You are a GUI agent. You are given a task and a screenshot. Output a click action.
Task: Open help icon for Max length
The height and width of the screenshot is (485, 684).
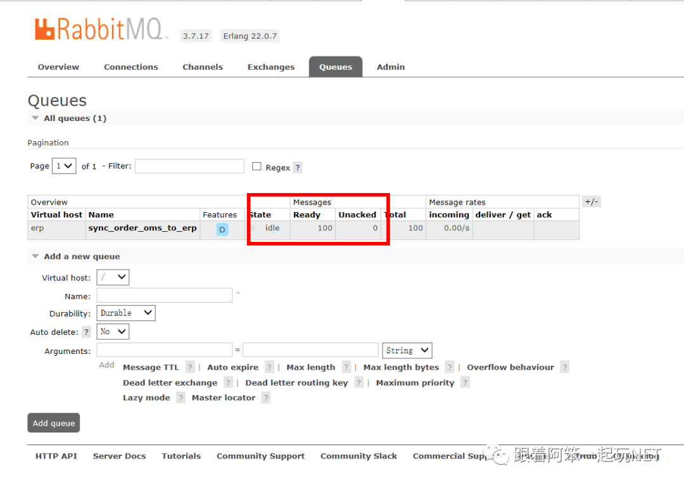(346, 367)
